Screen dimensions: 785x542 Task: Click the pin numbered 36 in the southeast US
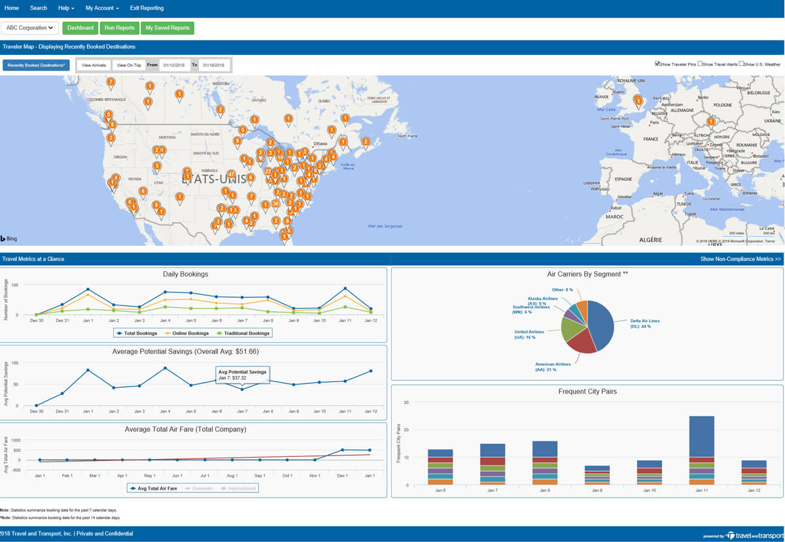point(275,204)
